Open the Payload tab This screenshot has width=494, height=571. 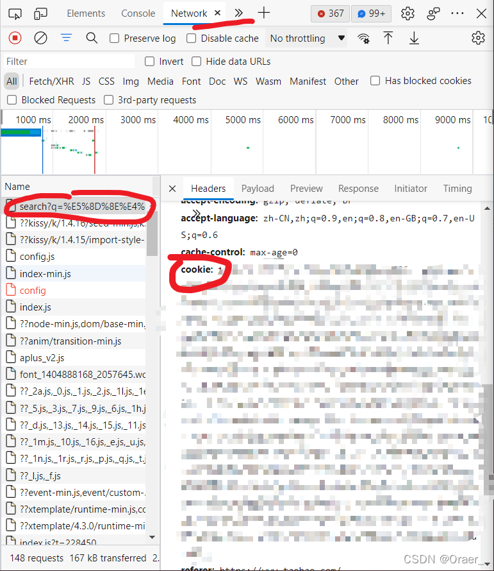click(x=258, y=188)
